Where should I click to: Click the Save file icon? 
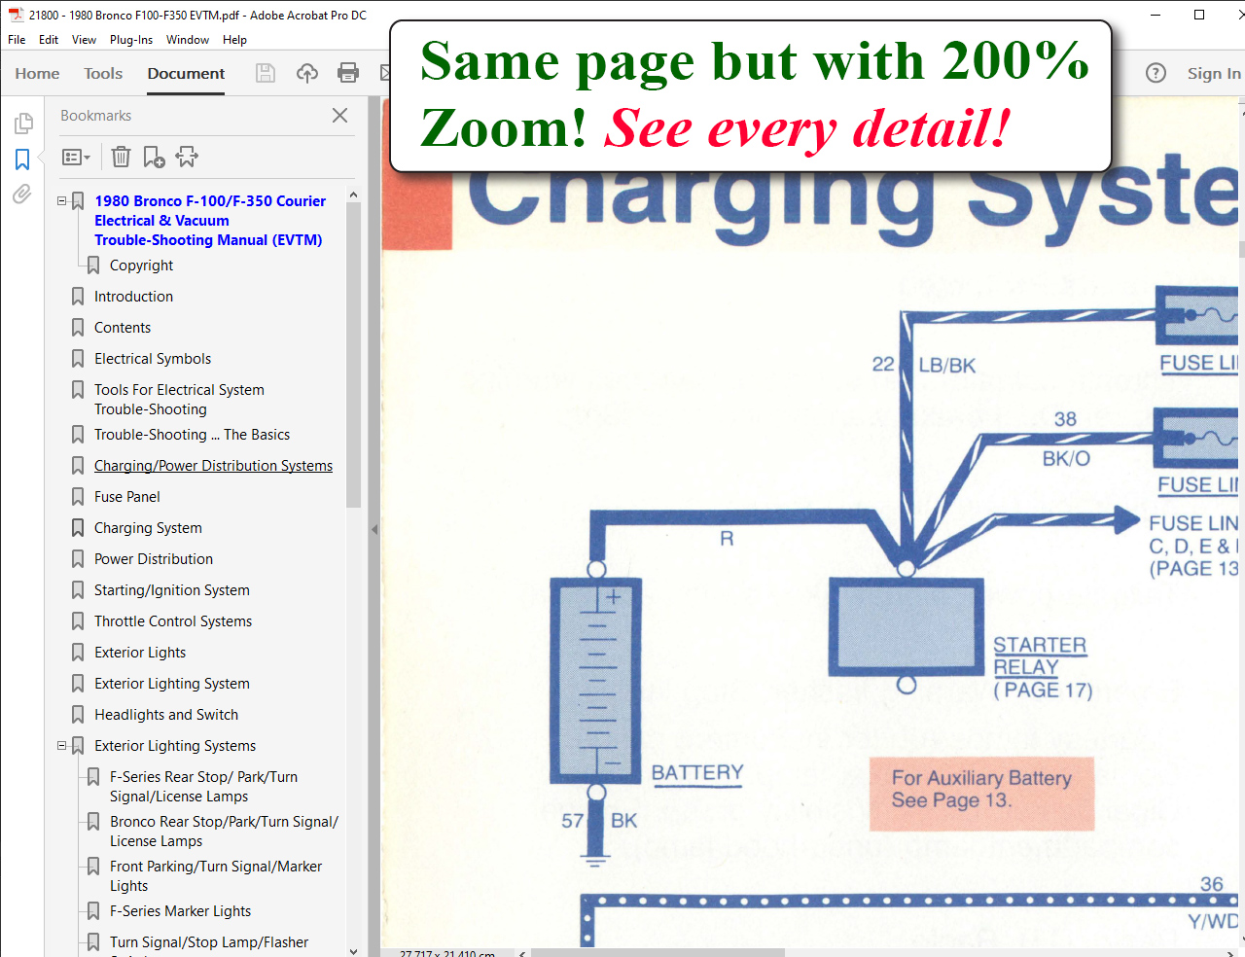click(x=266, y=73)
